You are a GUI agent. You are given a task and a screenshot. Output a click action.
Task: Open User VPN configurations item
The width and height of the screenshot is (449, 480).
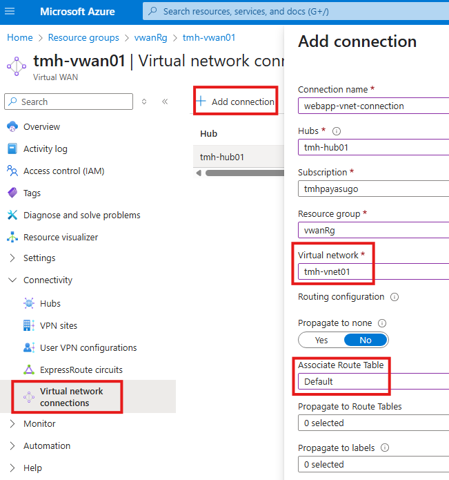88,348
